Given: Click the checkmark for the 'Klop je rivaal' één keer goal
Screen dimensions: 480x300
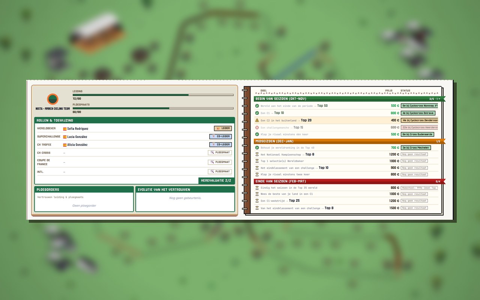Looking at the screenshot, I should point(257,134).
